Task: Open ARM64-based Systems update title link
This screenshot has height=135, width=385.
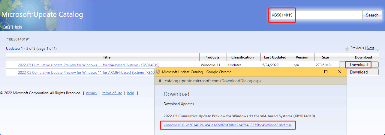Action: (x=86, y=72)
